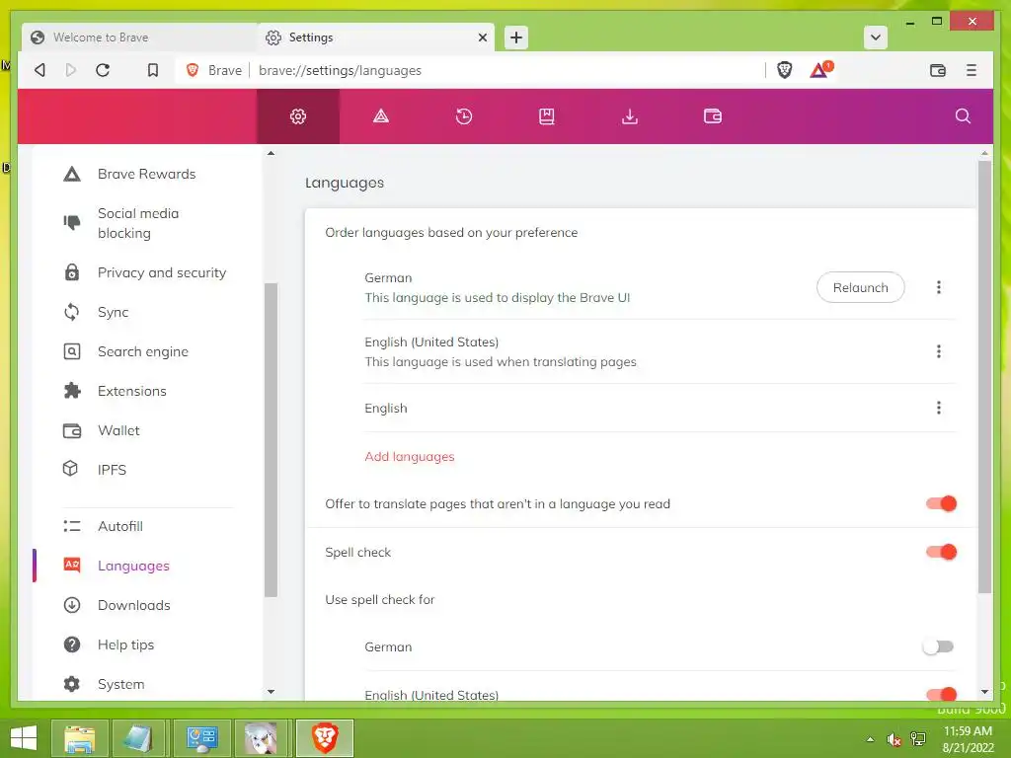Open the Downloads arrow icon in top bar
Image resolution: width=1011 pixels, height=758 pixels.
[629, 116]
